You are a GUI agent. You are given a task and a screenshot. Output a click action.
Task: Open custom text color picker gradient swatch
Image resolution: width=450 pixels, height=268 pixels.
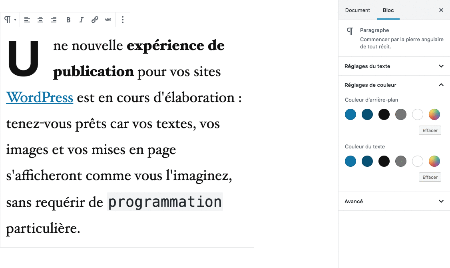(x=434, y=162)
